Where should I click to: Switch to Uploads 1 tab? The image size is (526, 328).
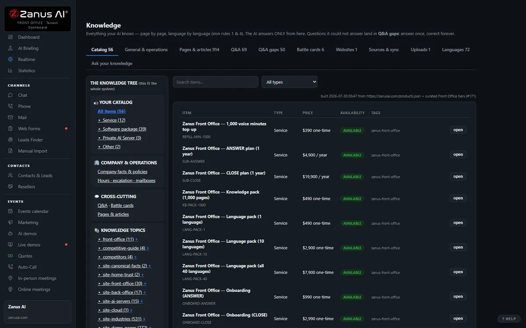tap(420, 49)
